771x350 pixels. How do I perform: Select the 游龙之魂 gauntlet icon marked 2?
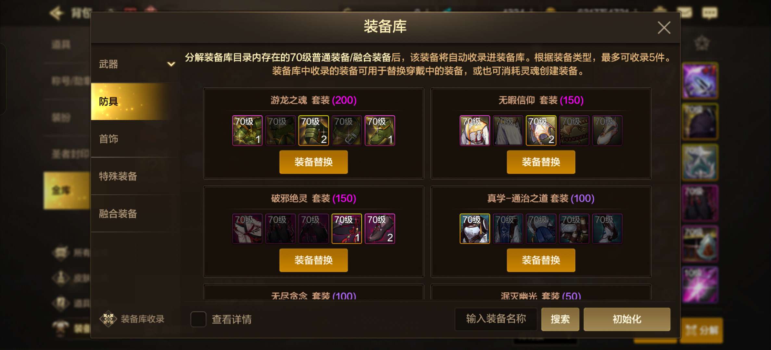[313, 131]
